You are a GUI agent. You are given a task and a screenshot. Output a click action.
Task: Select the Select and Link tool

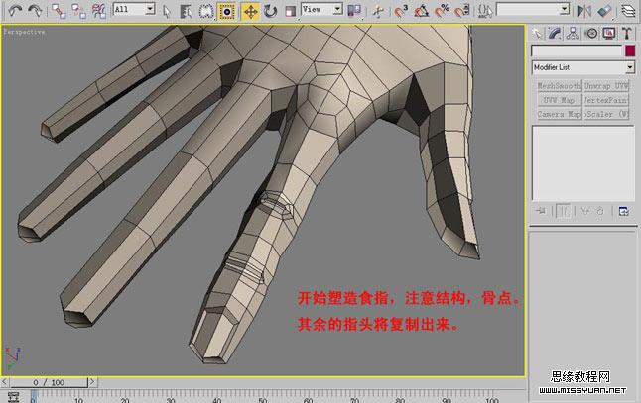pos(59,11)
